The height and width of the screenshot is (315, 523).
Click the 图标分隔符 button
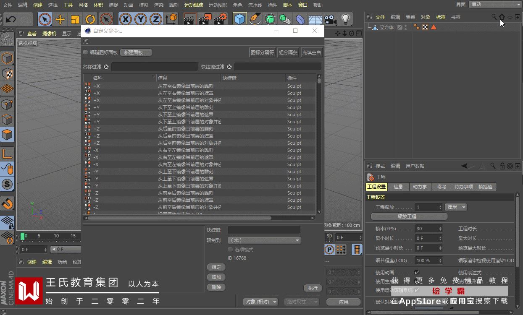(263, 52)
